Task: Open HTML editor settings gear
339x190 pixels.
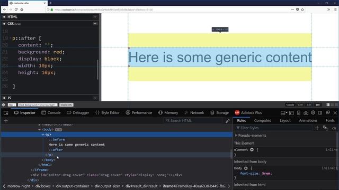Action: (4, 17)
